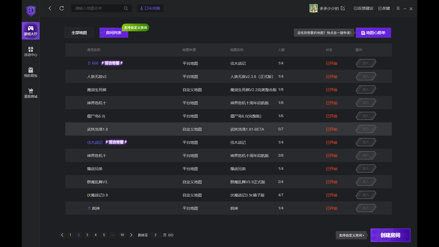Open 地图心愿单 button
Screen dimensions: 439x247
tap(373, 33)
